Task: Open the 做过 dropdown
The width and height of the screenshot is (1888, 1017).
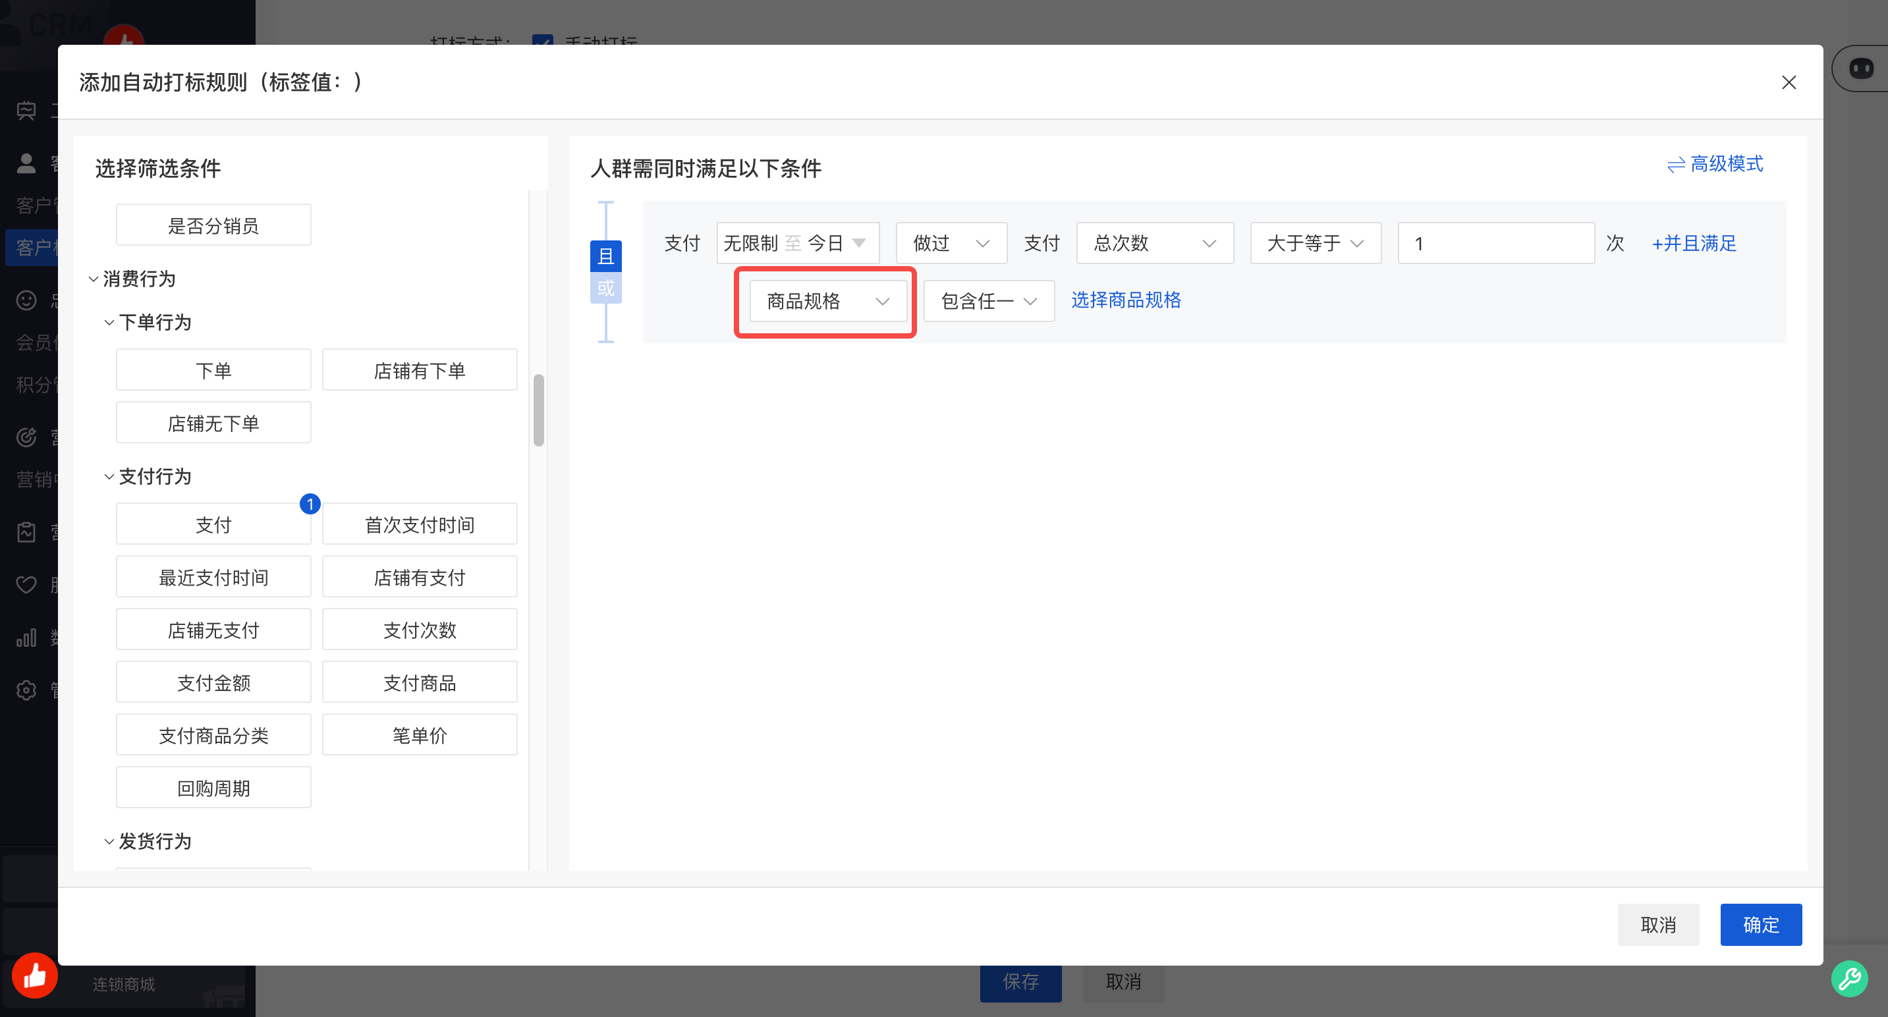Action: 951,243
